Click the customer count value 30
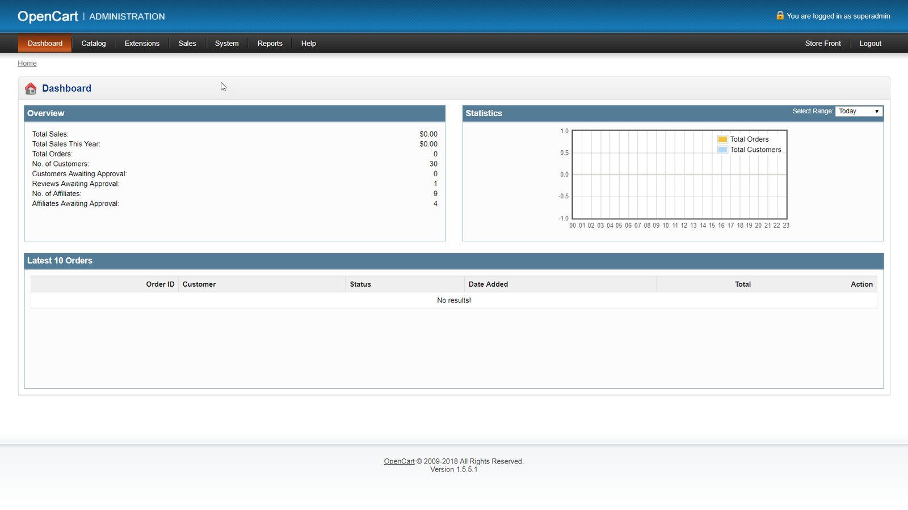 click(x=434, y=164)
